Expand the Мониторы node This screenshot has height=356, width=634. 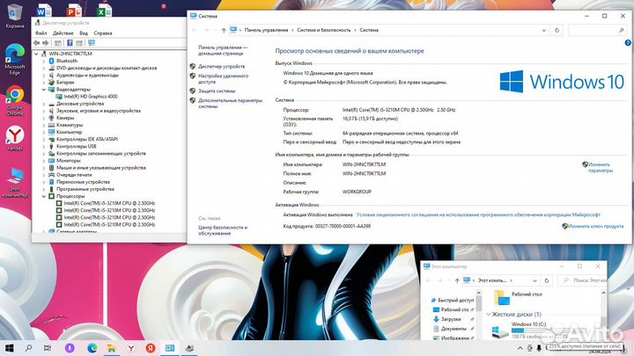(x=44, y=161)
